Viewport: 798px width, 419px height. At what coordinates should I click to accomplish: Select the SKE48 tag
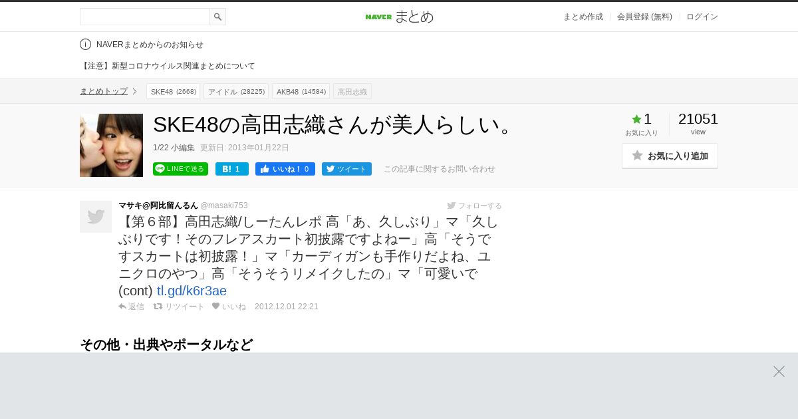[173, 91]
